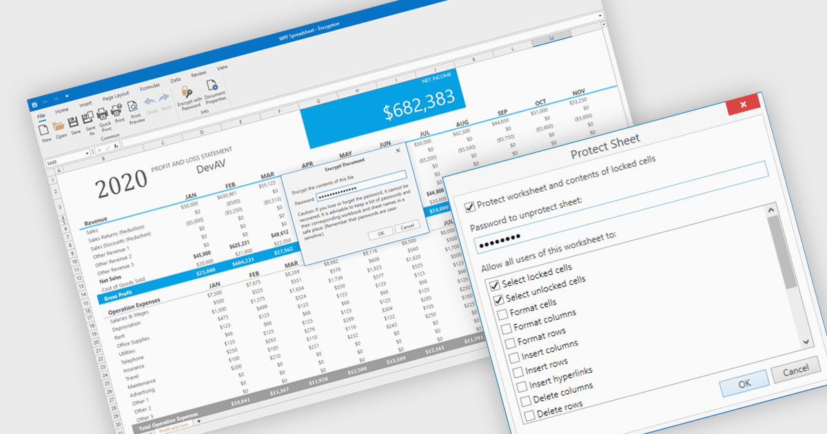Click the New document icon
This screenshot has width=827, height=434.
point(43,129)
